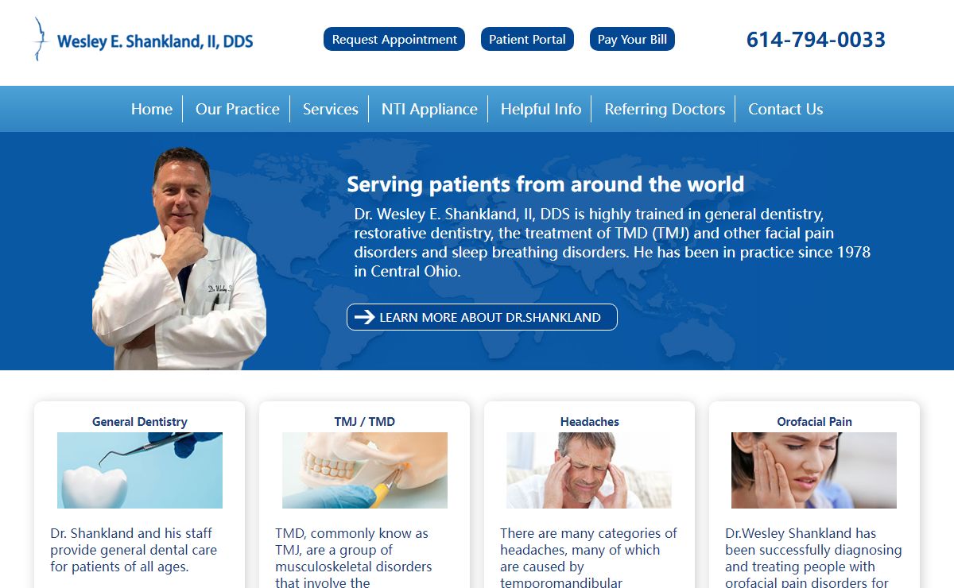Click the arrow icon in Learn More button
Screen dimensions: 954x588
coord(364,317)
